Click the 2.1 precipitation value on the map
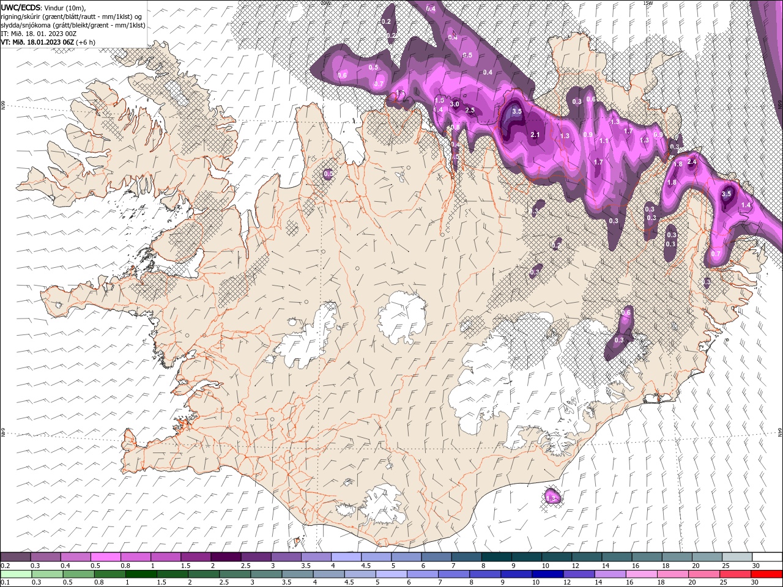Screen dimensions: 783x587 [x=535, y=135]
